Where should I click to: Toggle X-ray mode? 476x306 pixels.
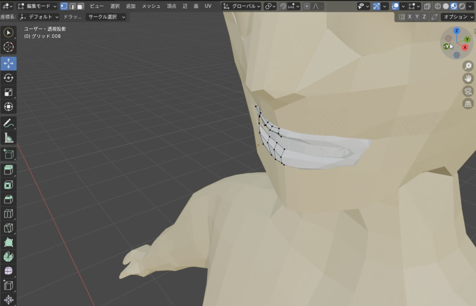point(427,6)
